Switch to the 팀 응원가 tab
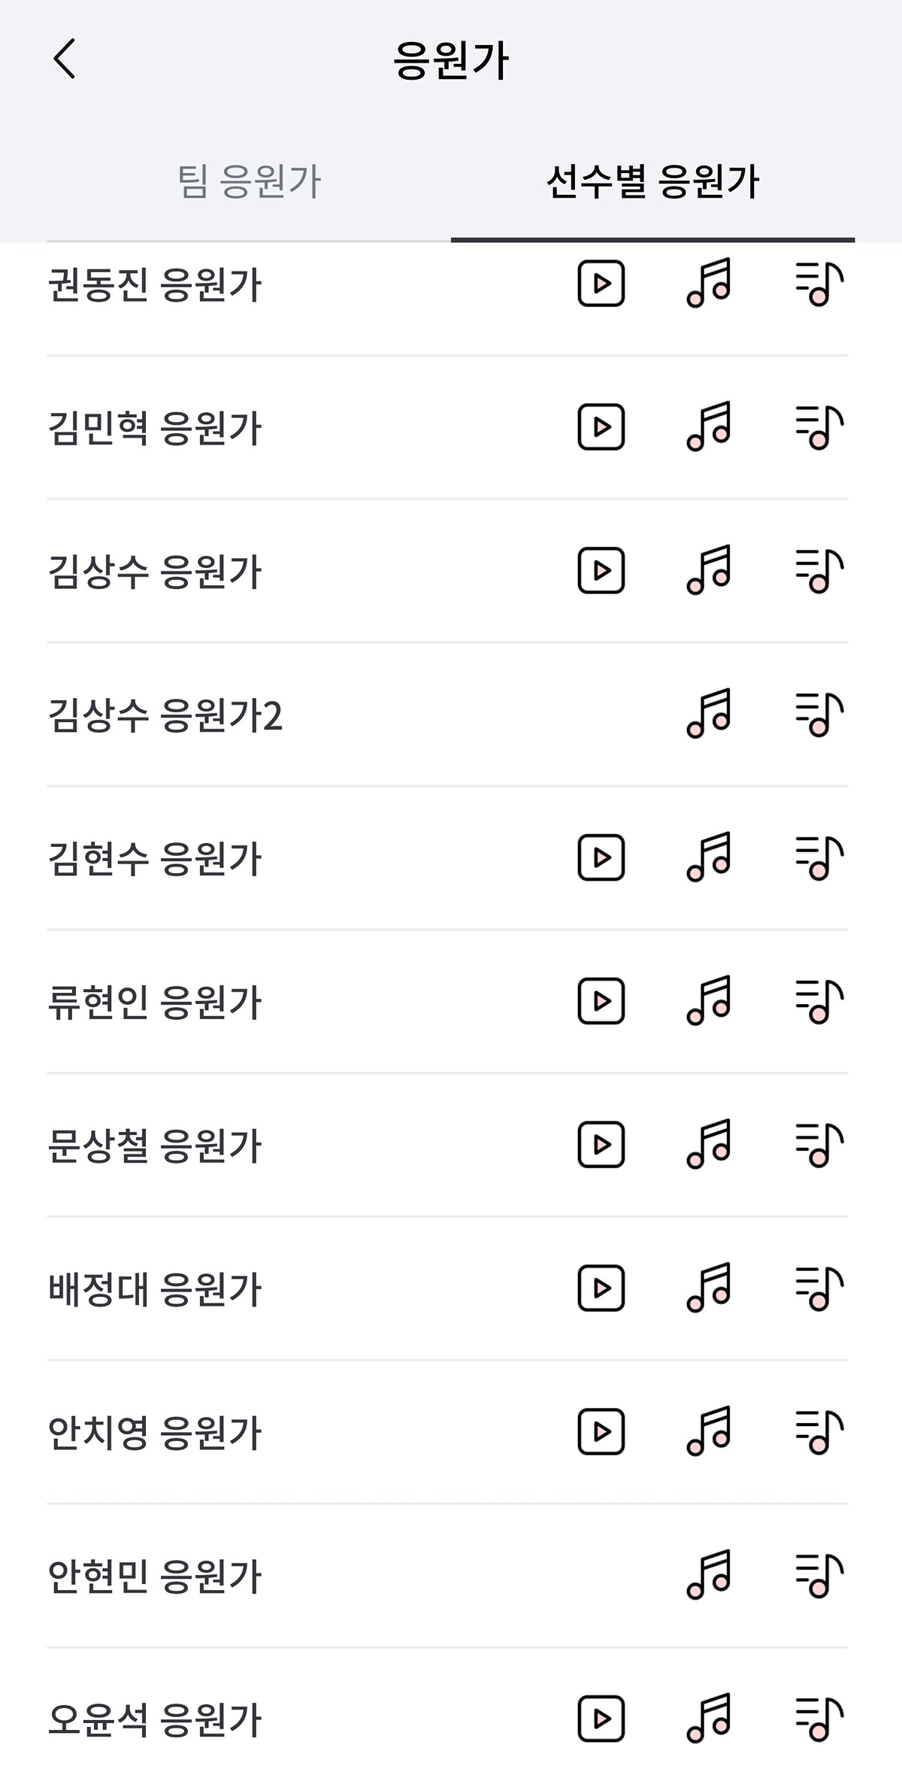Image resolution: width=902 pixels, height=1772 pixels. pyautogui.click(x=249, y=182)
